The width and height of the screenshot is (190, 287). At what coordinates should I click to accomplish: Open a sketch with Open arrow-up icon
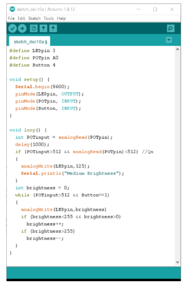click(43, 29)
